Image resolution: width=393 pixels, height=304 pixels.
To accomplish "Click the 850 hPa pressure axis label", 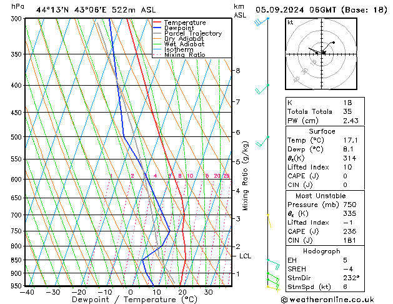I will tap(17, 260).
